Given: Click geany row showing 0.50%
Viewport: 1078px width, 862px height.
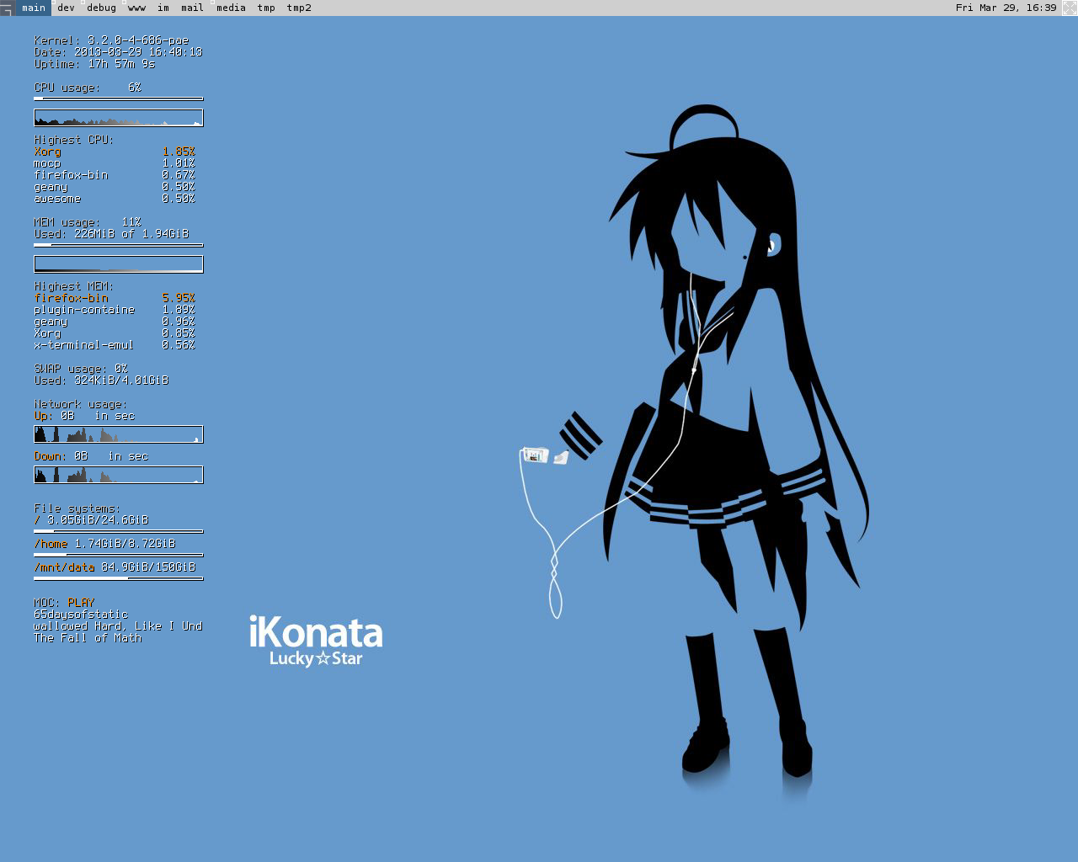Looking at the screenshot, I should (115, 187).
